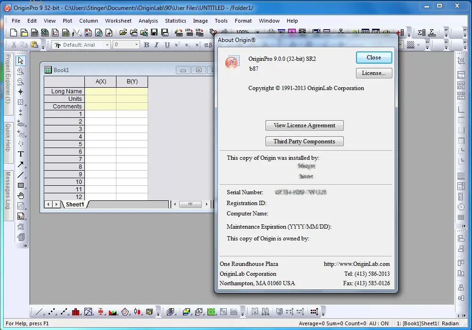The image size is (472, 330).
Task: Select the Zoom In tool
Action: (x=21, y=71)
